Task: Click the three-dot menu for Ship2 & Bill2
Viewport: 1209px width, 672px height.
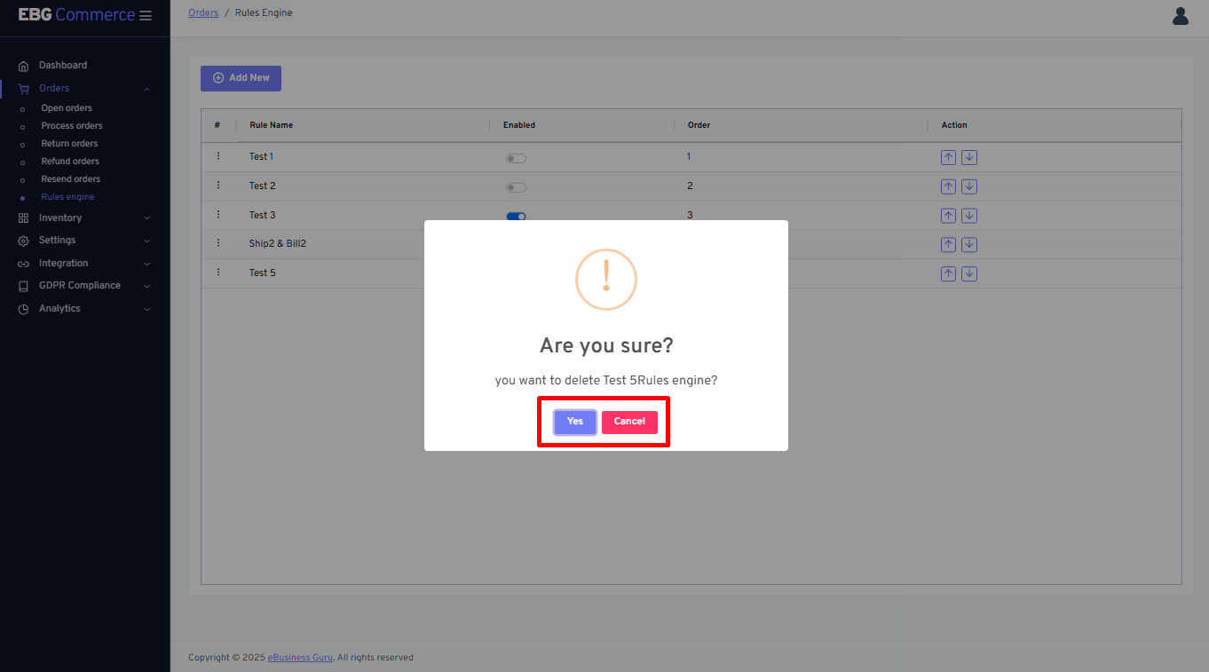Action: point(218,243)
